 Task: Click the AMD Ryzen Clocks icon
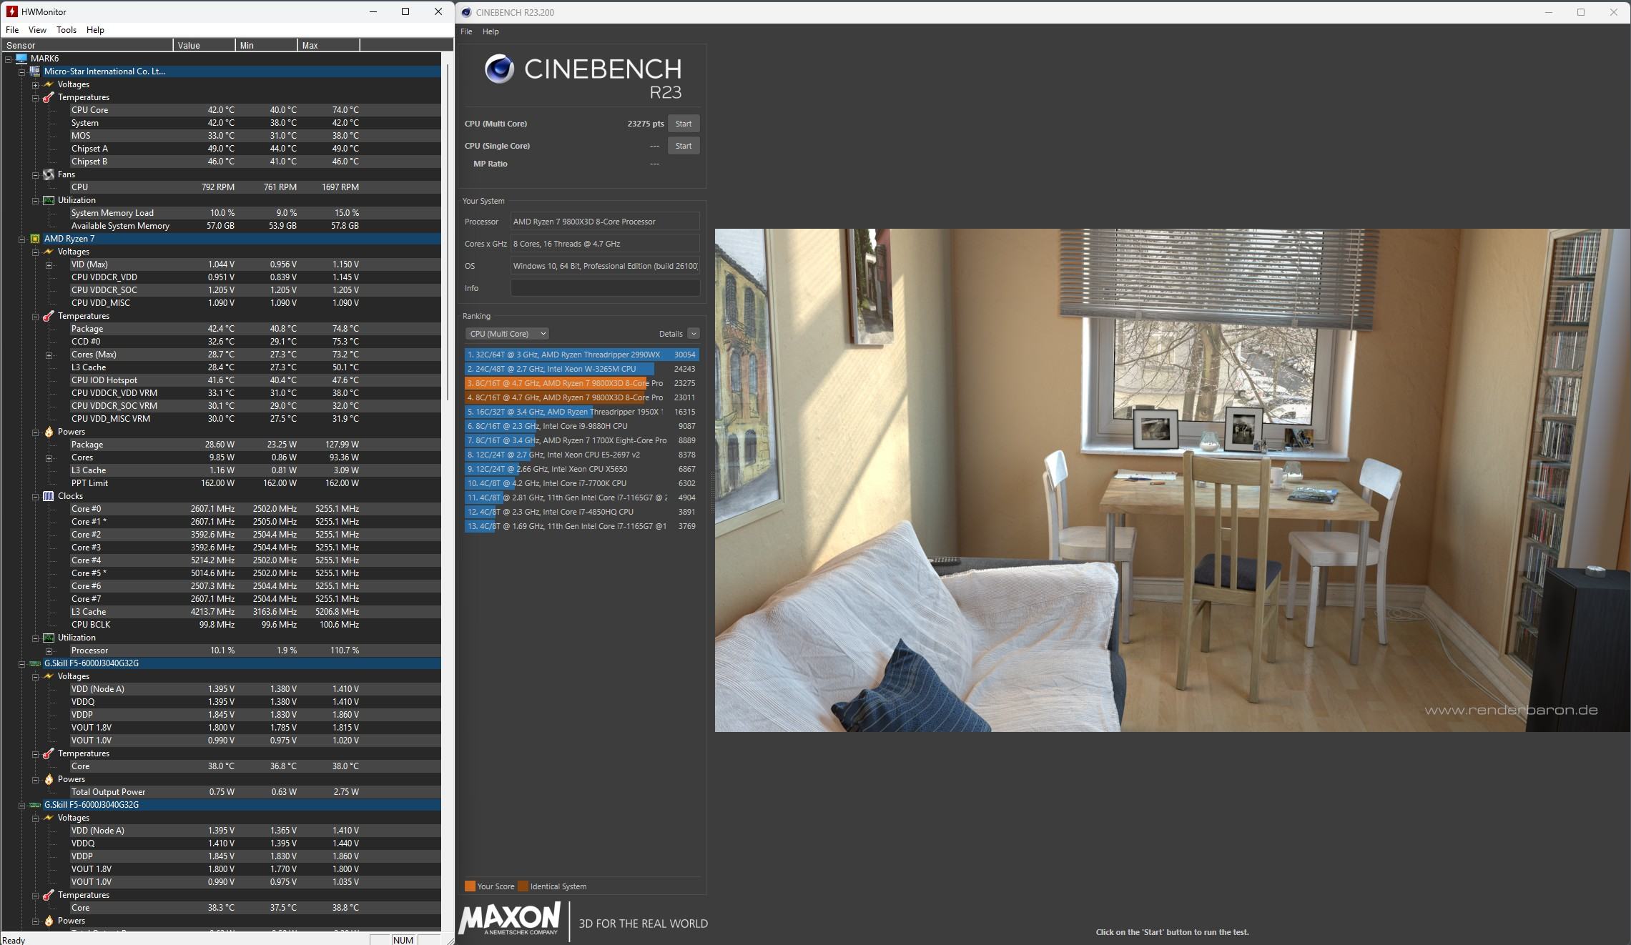pyautogui.click(x=48, y=496)
